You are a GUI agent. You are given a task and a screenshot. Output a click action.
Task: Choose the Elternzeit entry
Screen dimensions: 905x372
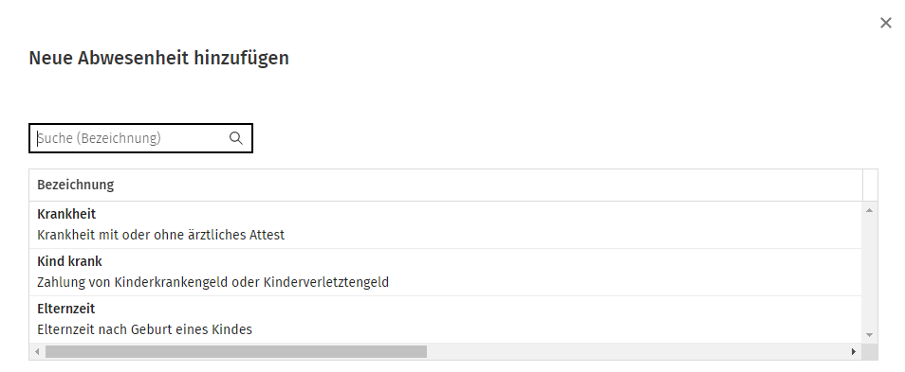coord(445,320)
